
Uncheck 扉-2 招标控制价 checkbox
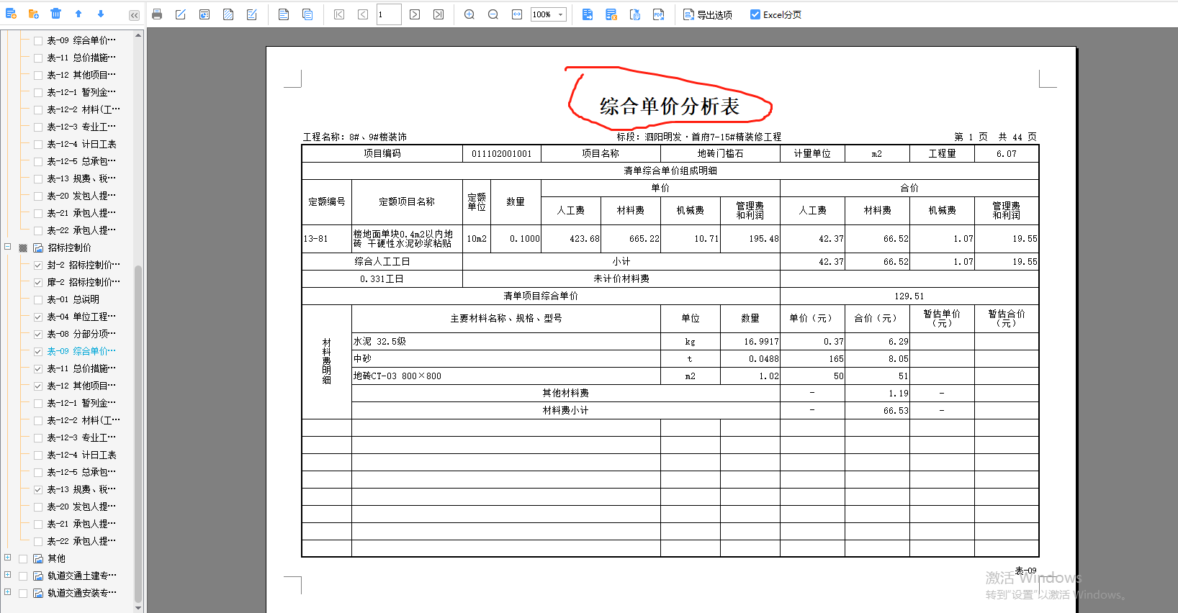point(38,282)
